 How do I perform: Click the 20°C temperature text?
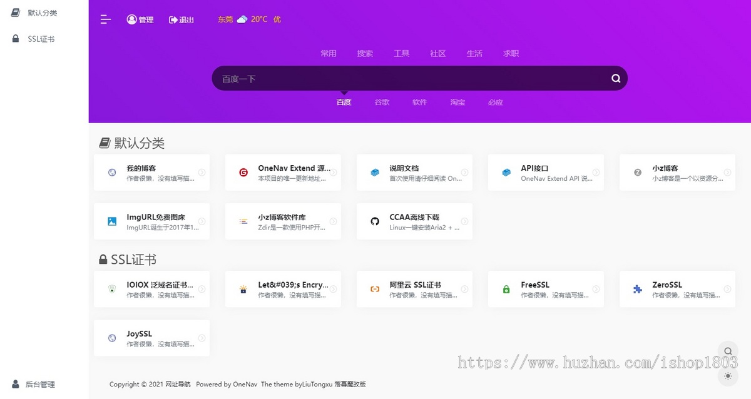point(259,19)
